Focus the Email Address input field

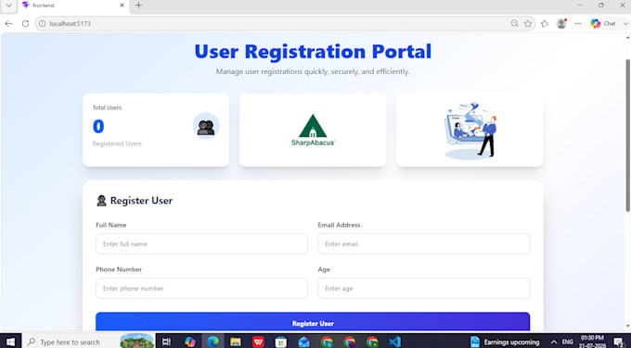[x=424, y=243]
